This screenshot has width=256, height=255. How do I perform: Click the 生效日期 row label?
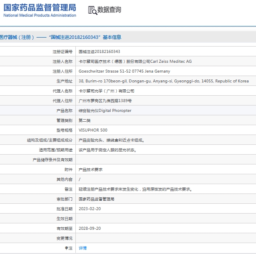point(64,219)
